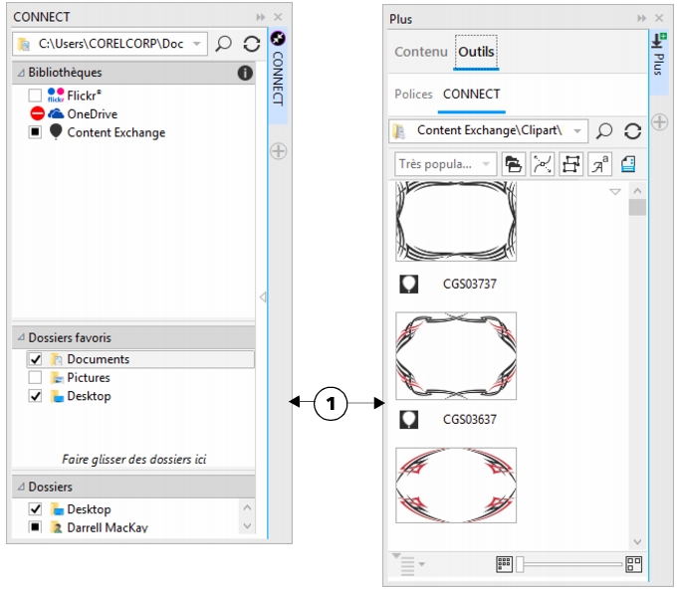The height and width of the screenshot is (589, 677).
Task: Open the Bibliothèques info icon
Action: click(x=245, y=73)
